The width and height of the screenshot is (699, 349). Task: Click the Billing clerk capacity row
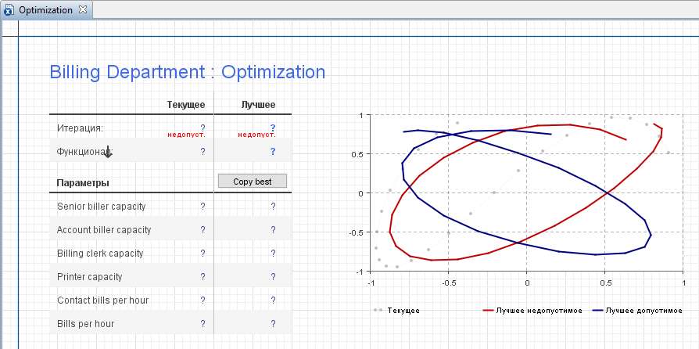pyautogui.click(x=100, y=254)
